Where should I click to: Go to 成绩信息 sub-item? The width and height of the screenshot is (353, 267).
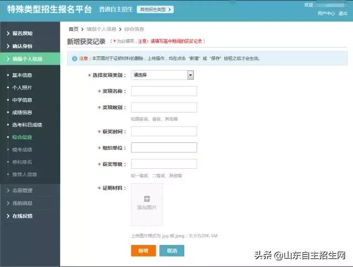coord(22,113)
